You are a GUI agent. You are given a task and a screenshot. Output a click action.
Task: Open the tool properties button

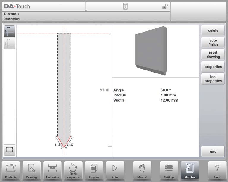(x=213, y=79)
